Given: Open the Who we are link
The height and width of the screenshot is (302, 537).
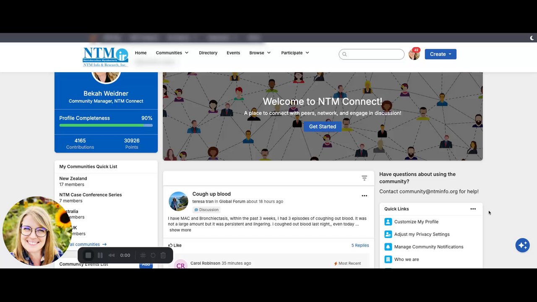Looking at the screenshot, I should point(407,260).
